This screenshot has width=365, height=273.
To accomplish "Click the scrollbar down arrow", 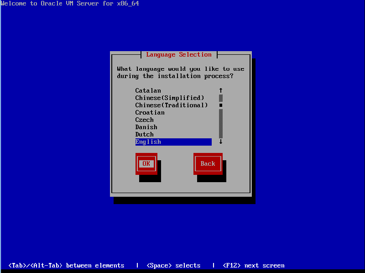I will point(221,142).
